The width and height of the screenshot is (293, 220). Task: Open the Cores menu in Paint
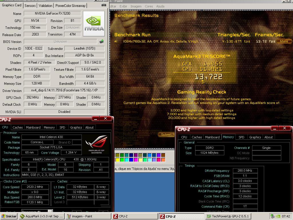pyautogui.click(x=149, y=6)
